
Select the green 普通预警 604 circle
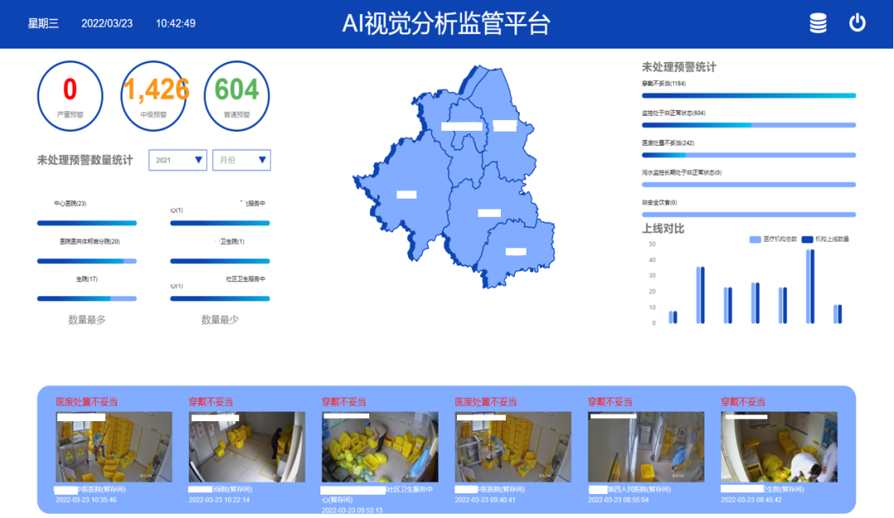(x=237, y=95)
